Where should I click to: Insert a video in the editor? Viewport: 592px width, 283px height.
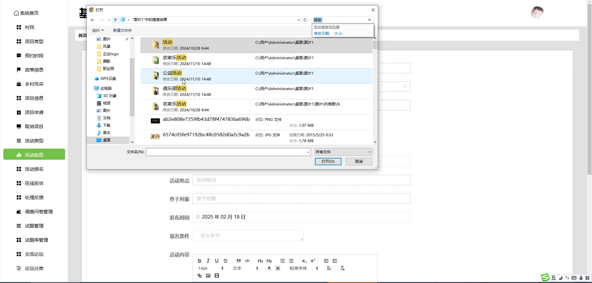217,276
